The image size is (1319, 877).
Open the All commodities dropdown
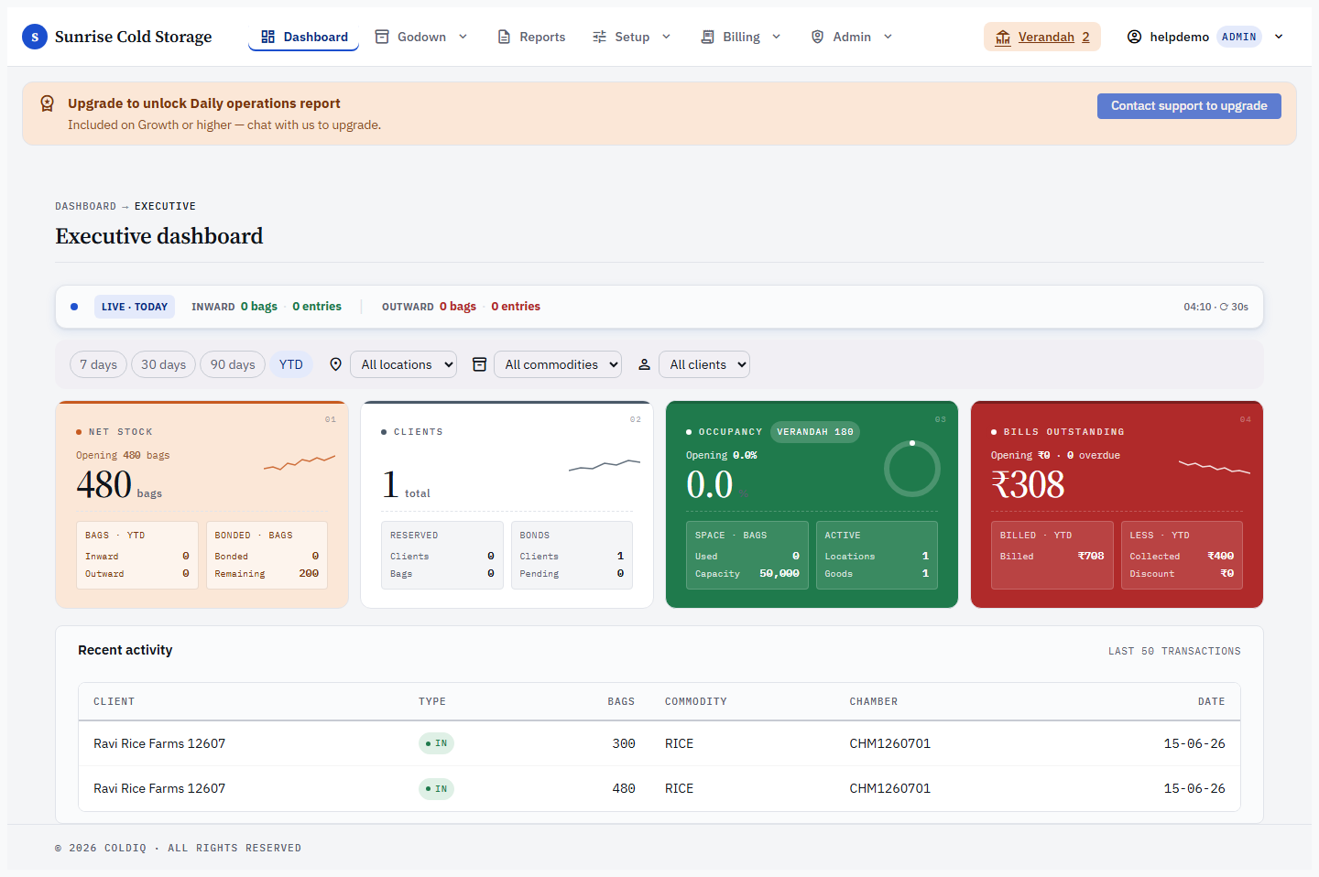[557, 364]
